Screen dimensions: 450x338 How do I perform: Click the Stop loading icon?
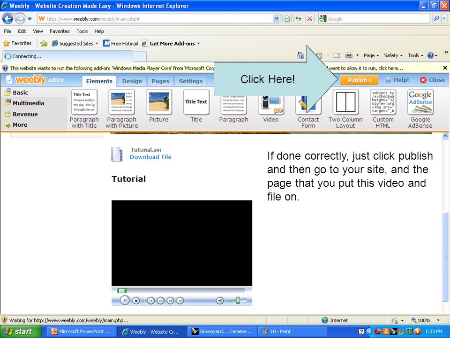[310, 19]
